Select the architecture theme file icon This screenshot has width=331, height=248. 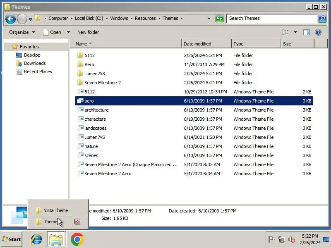click(80, 110)
